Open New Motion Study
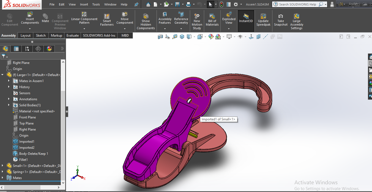The width and height of the screenshot is (372, 192). (x=197, y=21)
